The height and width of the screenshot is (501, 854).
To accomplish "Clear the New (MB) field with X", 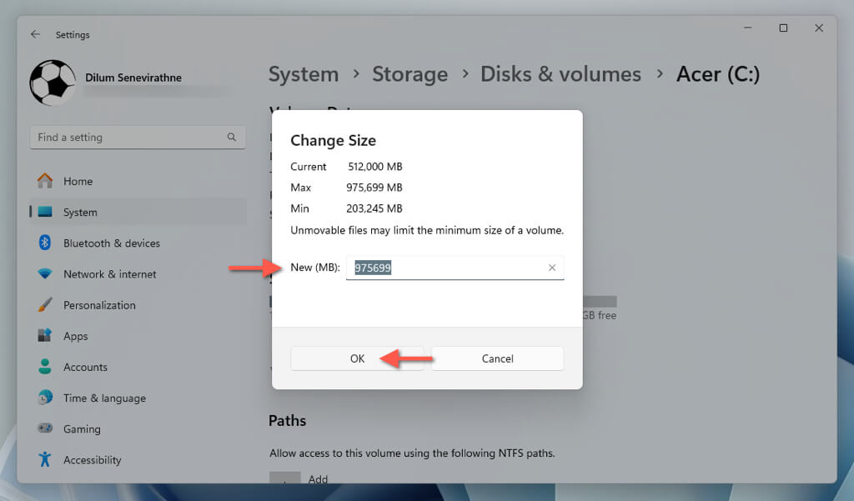I will coord(551,268).
